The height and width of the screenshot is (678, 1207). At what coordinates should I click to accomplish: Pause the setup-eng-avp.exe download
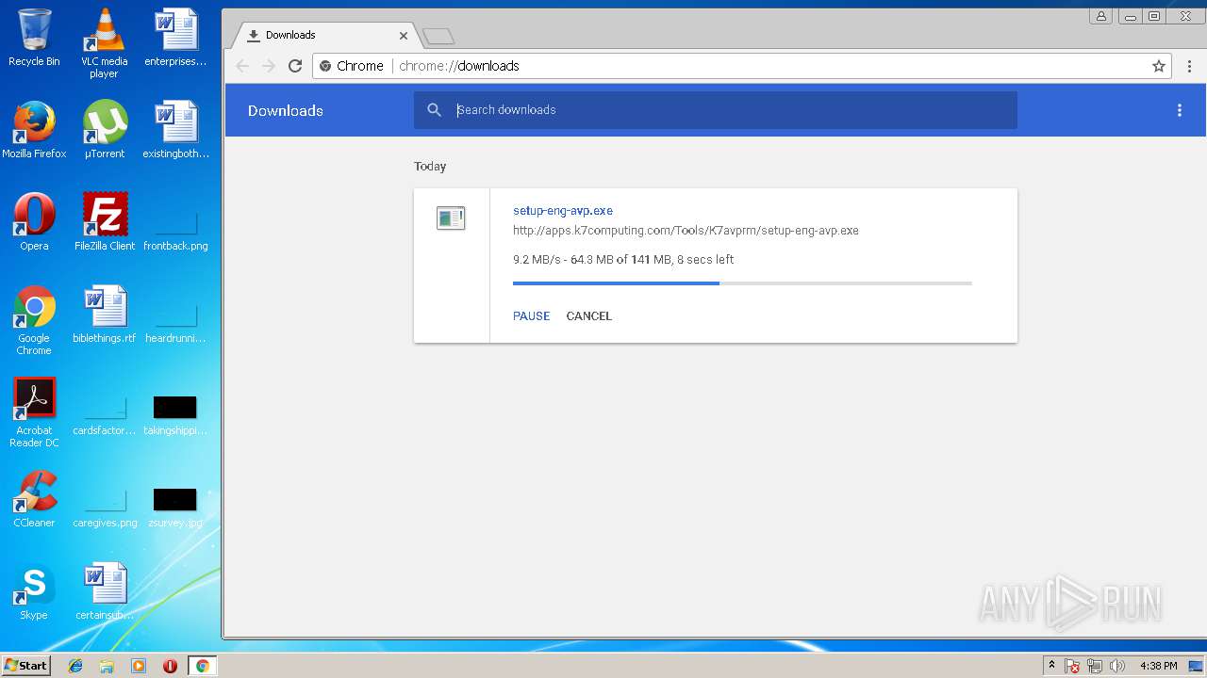[x=531, y=316]
